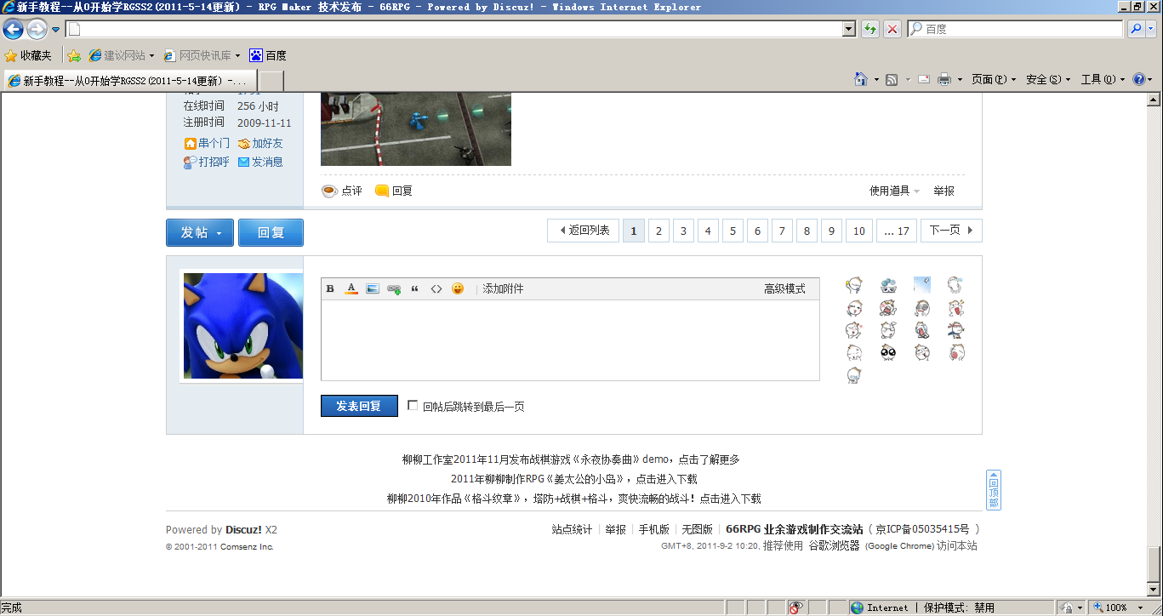This screenshot has height=616, width=1163.
Task: Open the recent pages dropdown arrow
Action: click(56, 30)
